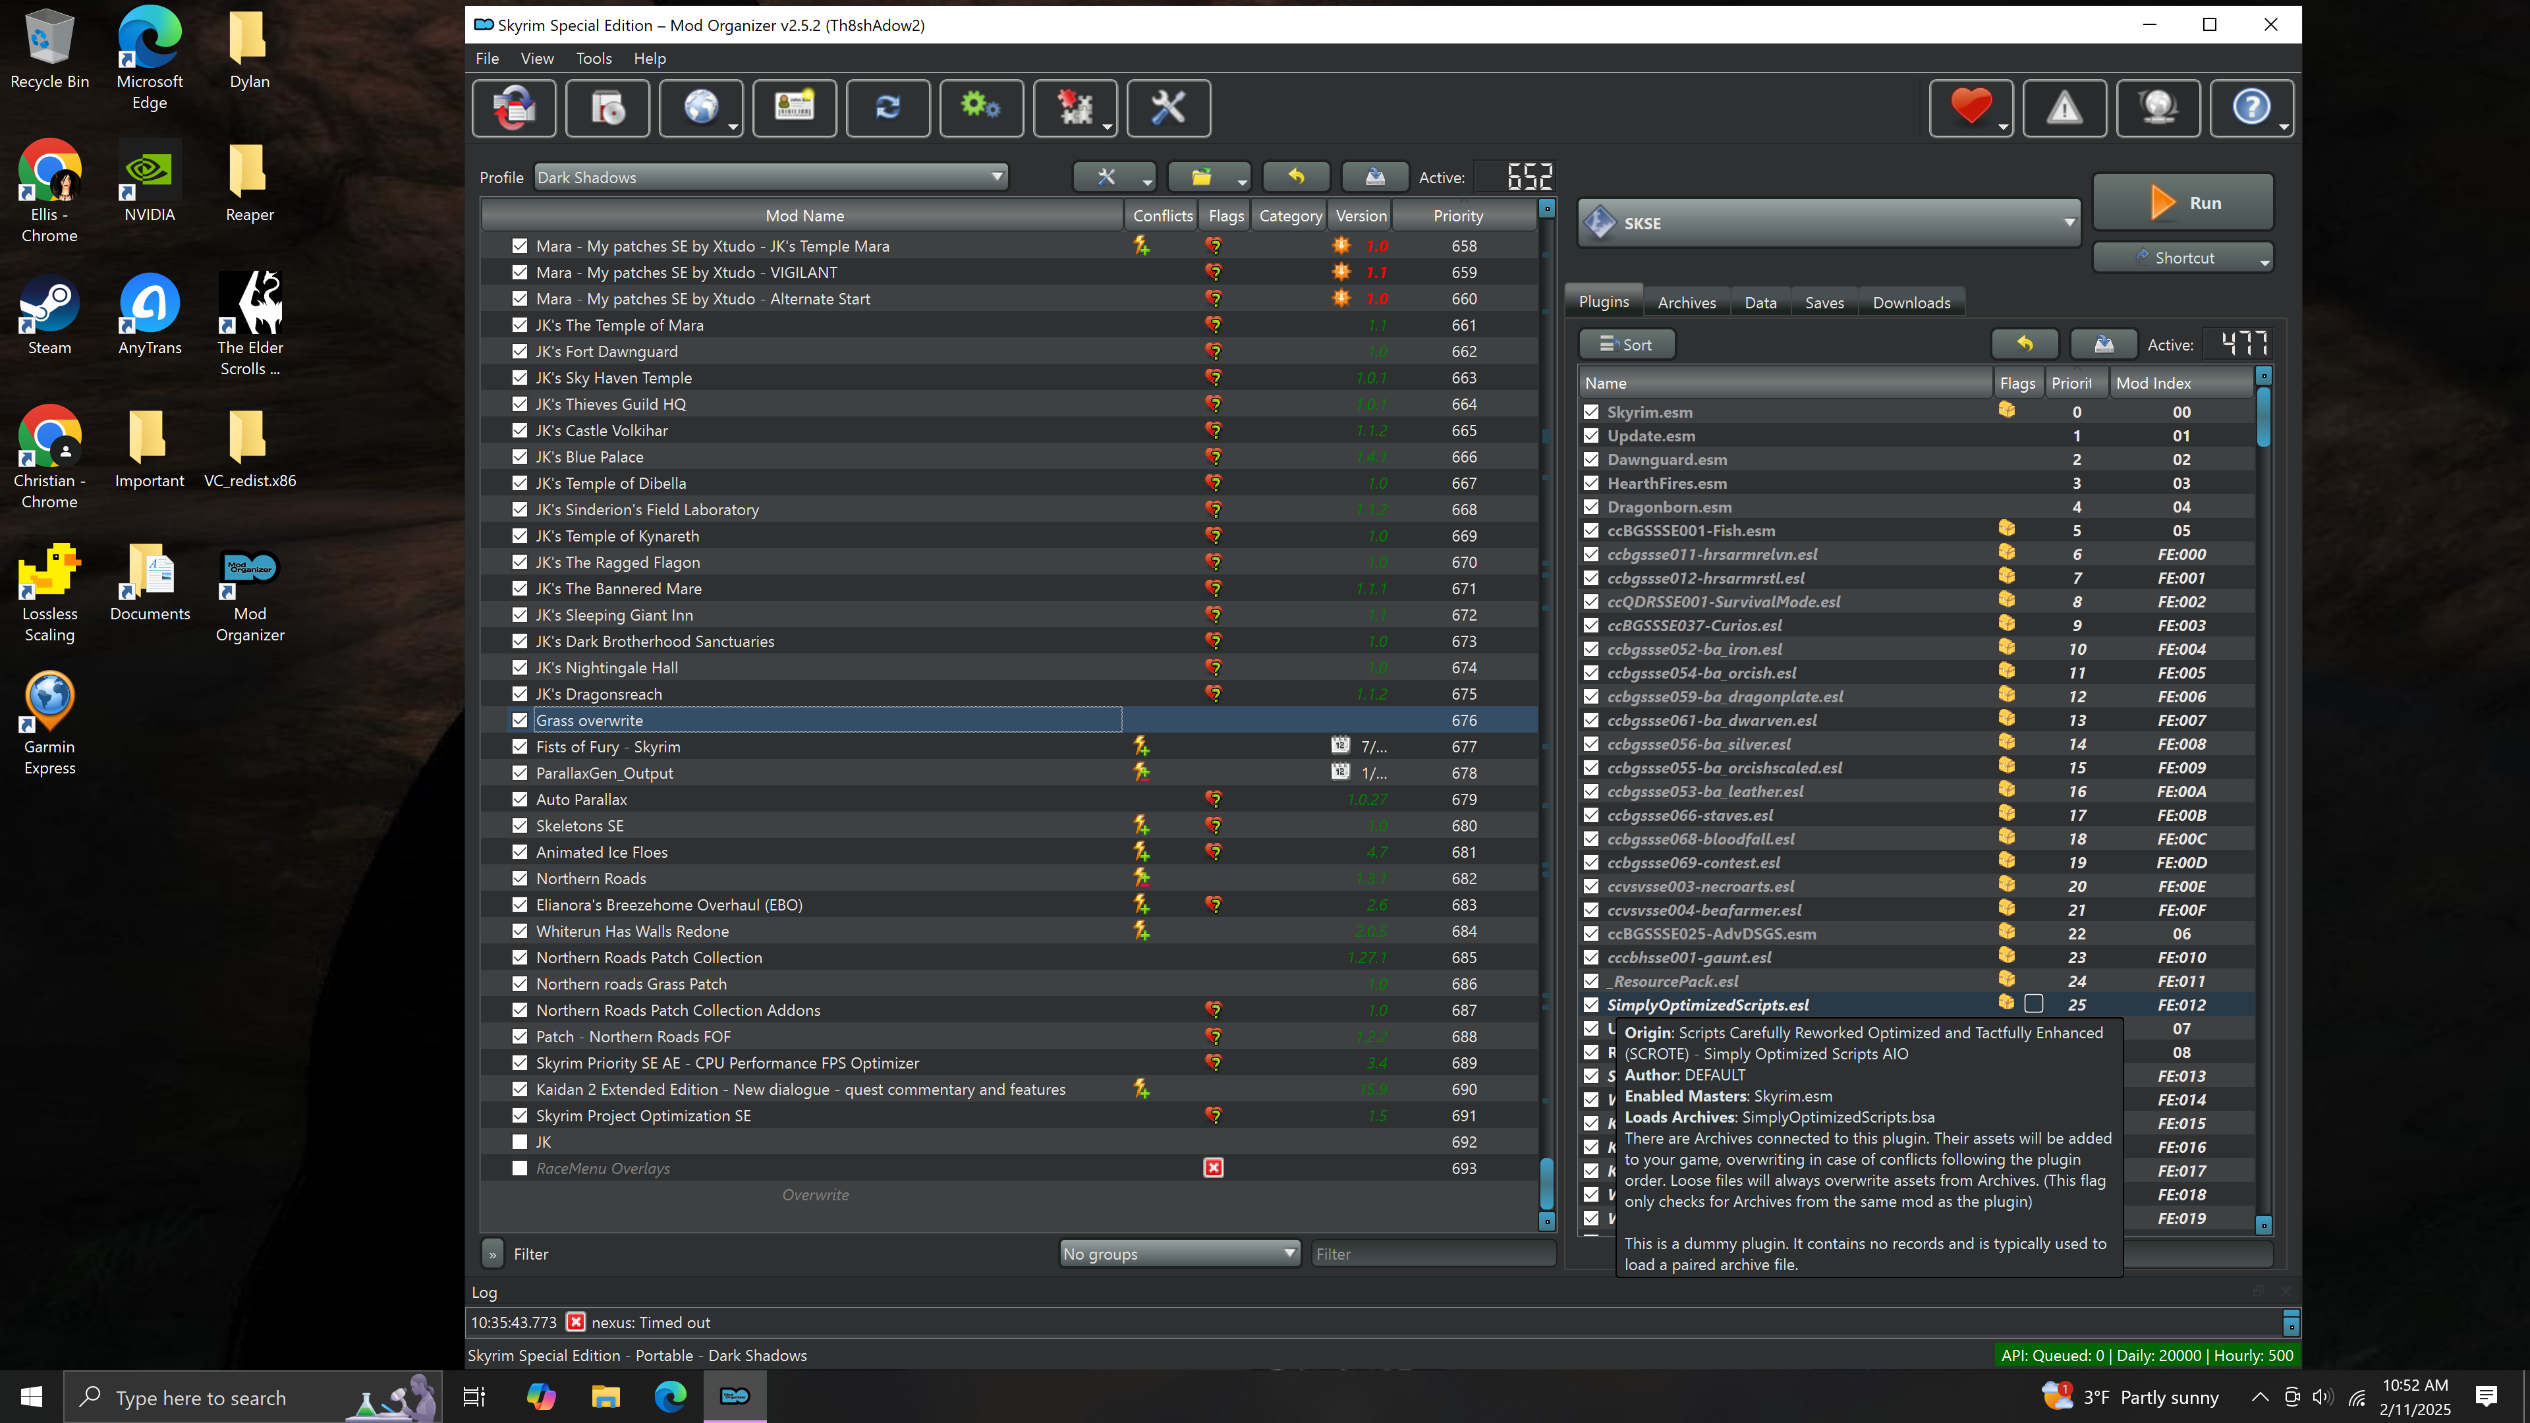Open the SKSE executable dropdown
This screenshot has height=1423, width=2530.
1829,223
